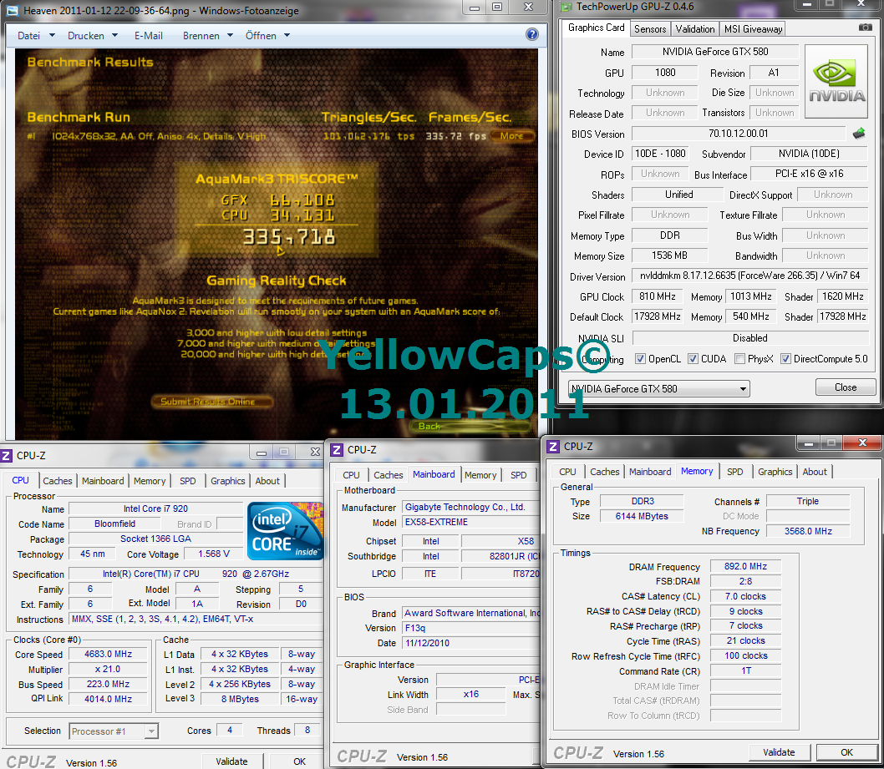
Task: Open Caches tab in CPU-Z CPU window
Action: [58, 481]
